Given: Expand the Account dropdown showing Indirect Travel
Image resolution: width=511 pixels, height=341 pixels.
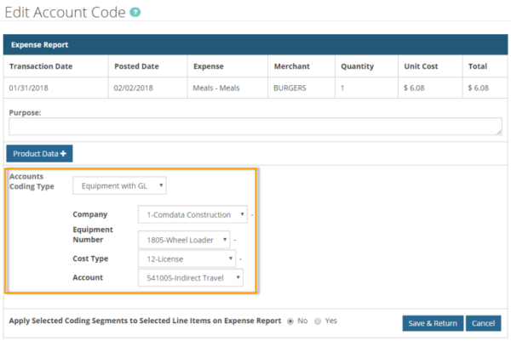Looking at the screenshot, I should click(x=191, y=277).
